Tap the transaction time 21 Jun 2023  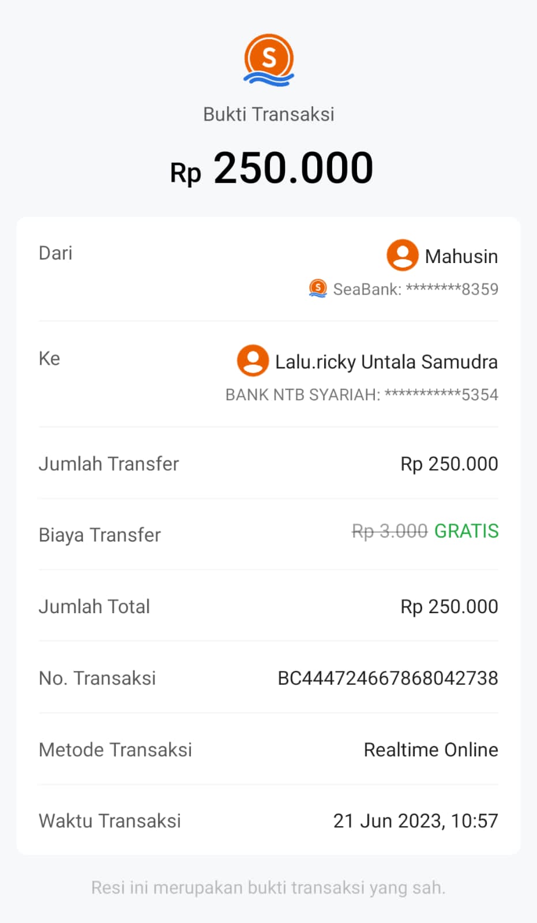415,820
